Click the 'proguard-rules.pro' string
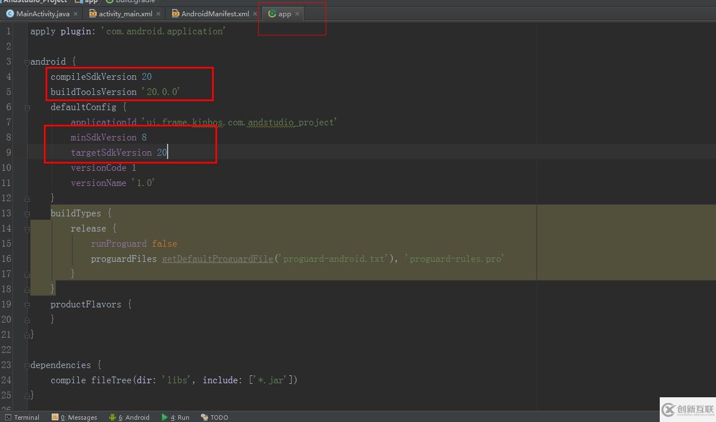716x422 pixels. (x=454, y=259)
